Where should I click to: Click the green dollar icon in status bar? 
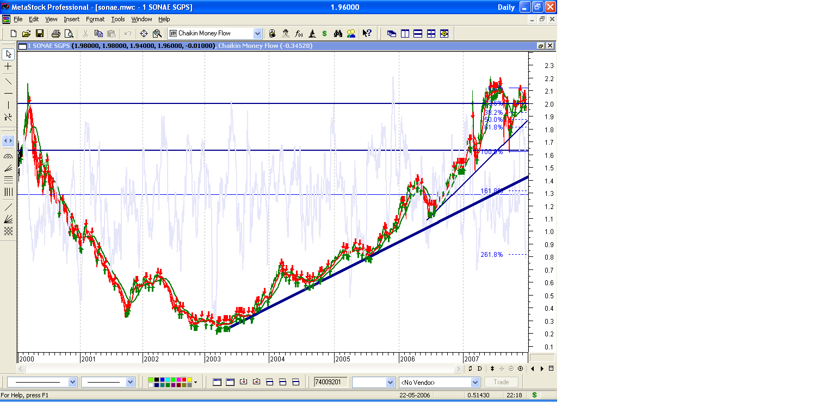pos(534,395)
